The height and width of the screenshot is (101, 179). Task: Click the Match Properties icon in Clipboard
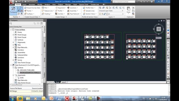133,14
